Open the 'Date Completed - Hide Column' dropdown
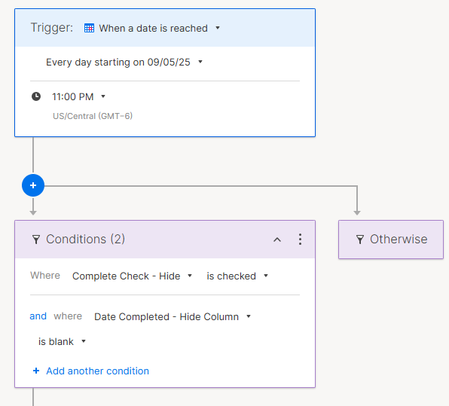 (x=173, y=316)
